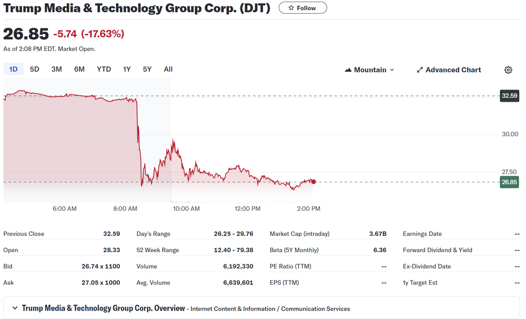
Task: Select the 1Y time range
Action: point(127,69)
